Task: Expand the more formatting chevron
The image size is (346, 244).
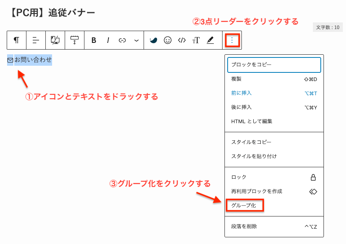Action: (137, 40)
